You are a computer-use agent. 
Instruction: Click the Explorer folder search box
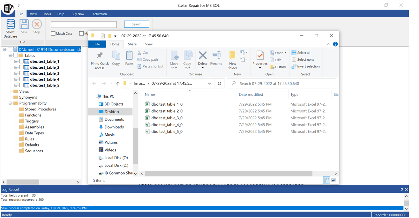tap(281, 84)
